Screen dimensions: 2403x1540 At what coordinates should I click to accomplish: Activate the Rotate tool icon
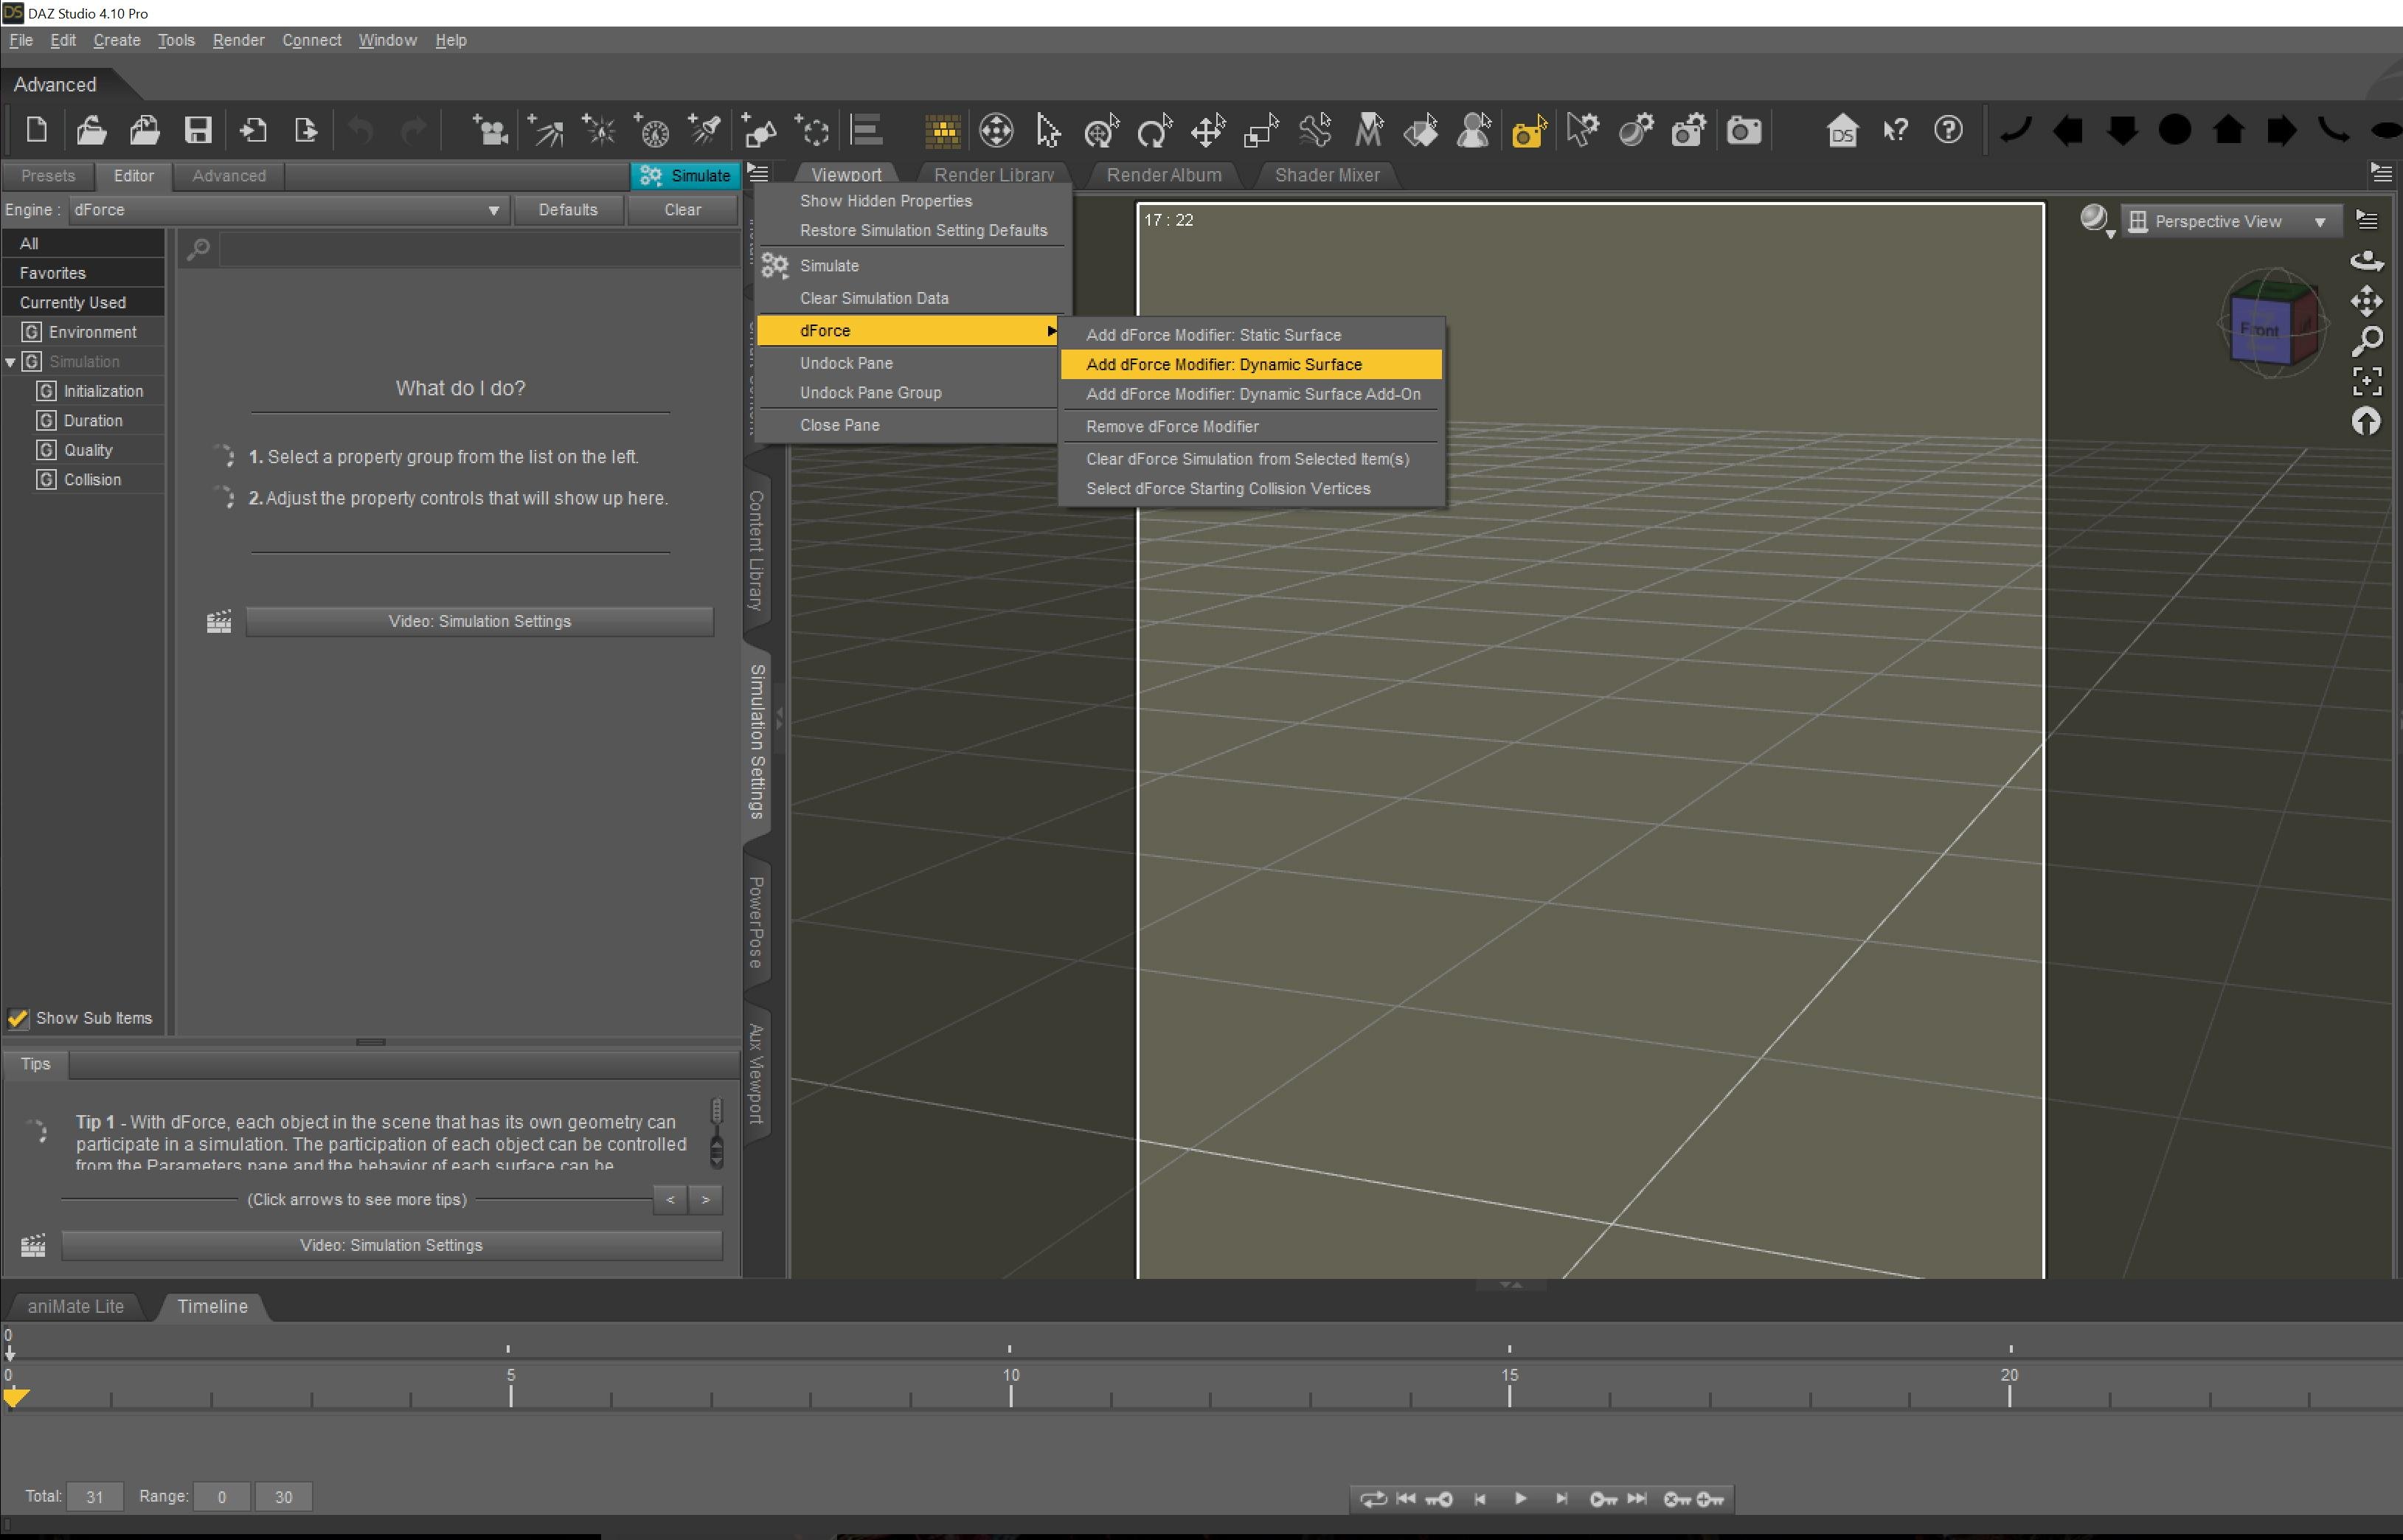(1154, 130)
